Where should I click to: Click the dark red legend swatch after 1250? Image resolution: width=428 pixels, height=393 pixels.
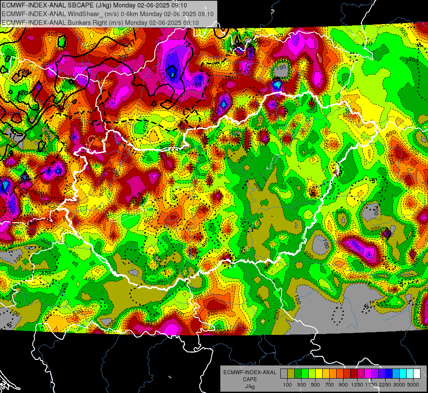tap(354, 374)
